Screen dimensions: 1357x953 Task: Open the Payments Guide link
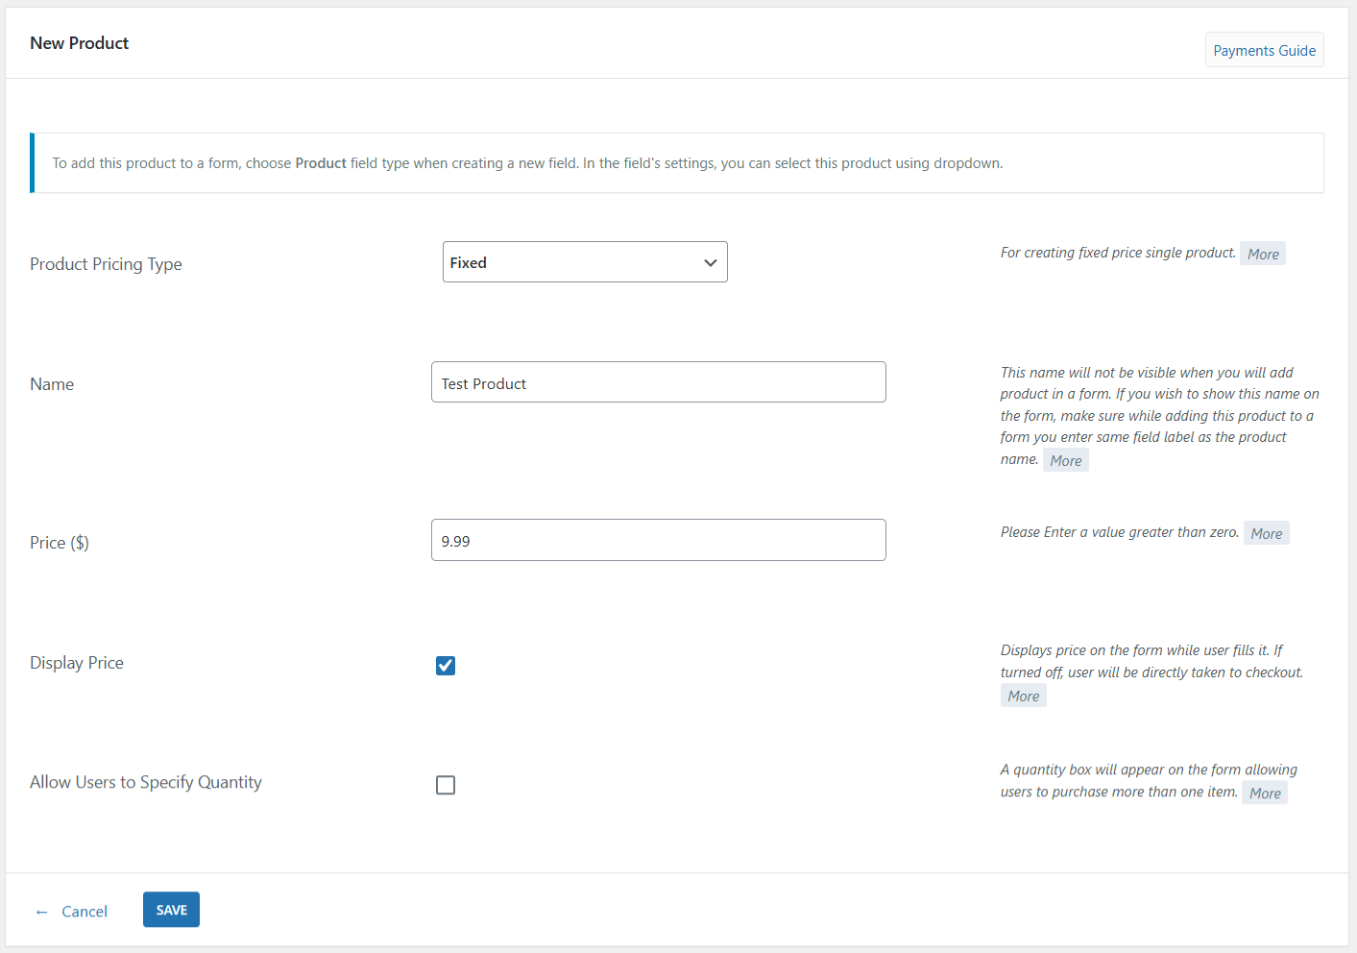pos(1264,50)
